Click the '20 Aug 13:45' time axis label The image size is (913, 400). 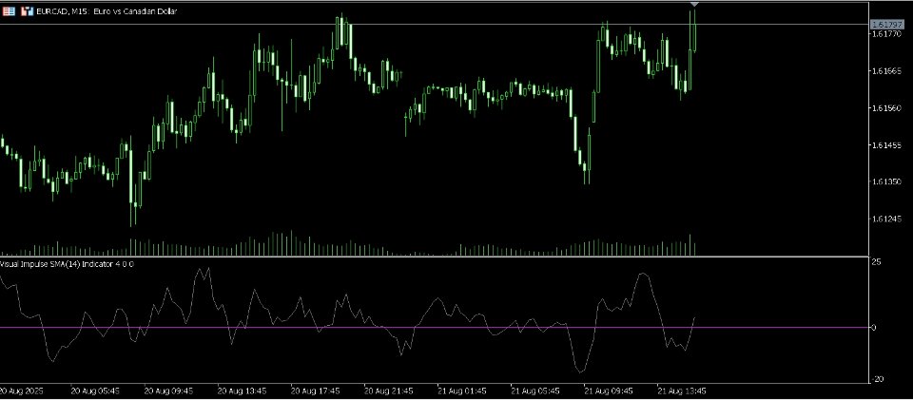(x=243, y=390)
